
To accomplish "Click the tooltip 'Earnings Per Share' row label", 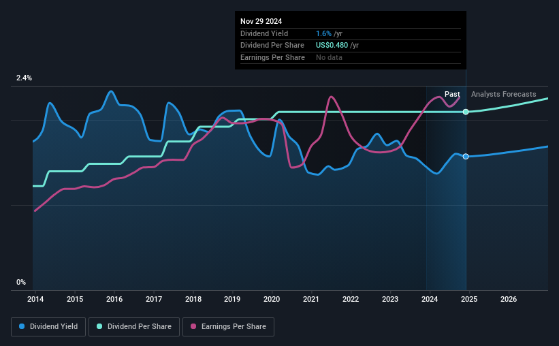I will [x=273, y=57].
